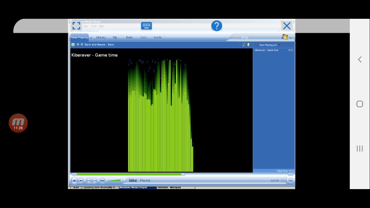This screenshot has height=208, width=370.
Task: Select Windows Media Player taskbar button
Action: [138, 187]
